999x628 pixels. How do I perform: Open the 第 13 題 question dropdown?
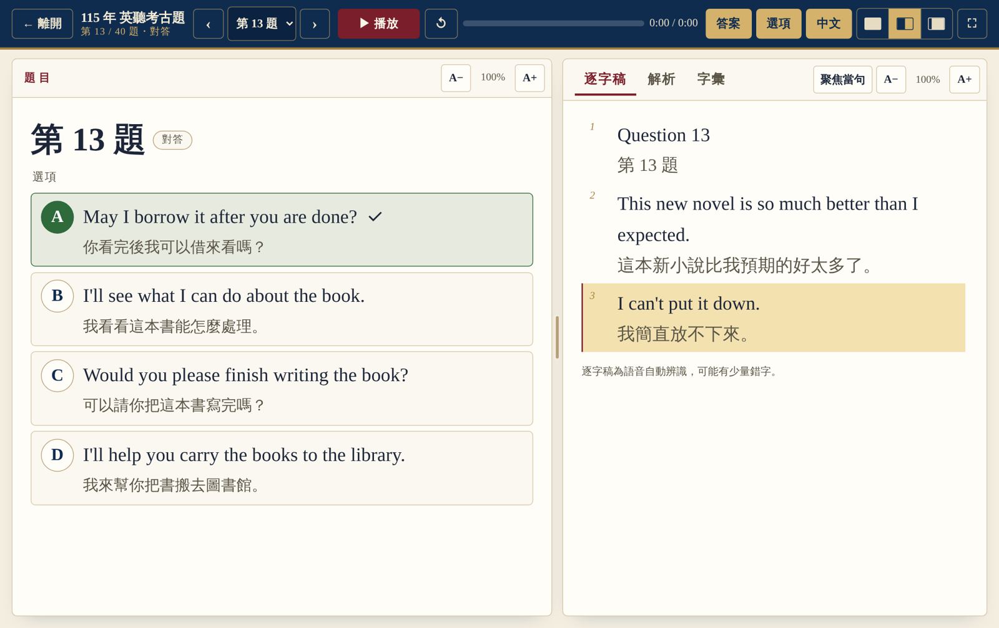[x=262, y=24]
